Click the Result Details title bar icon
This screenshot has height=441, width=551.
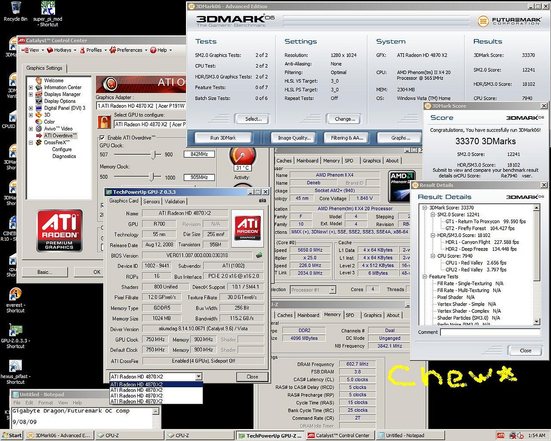(x=415, y=185)
